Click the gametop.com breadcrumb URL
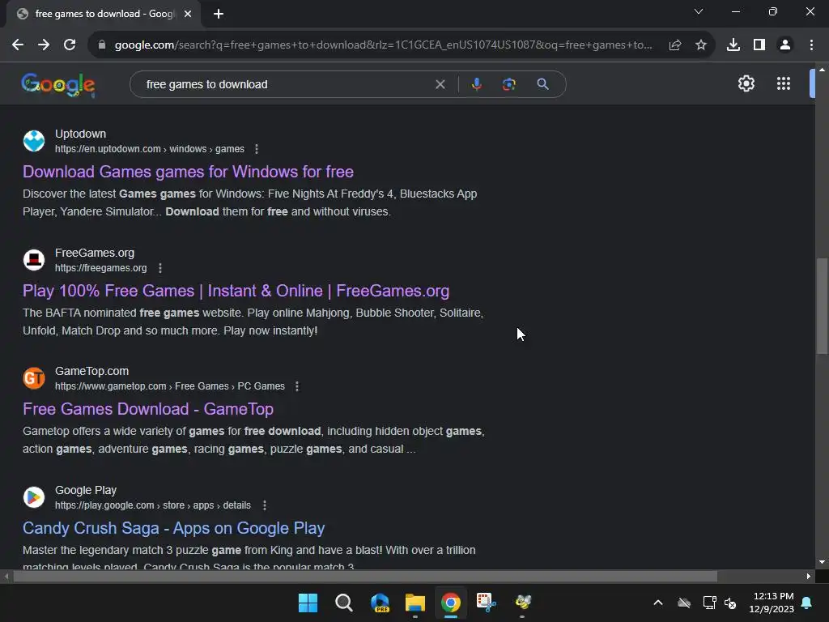The image size is (829, 622). pos(170,386)
